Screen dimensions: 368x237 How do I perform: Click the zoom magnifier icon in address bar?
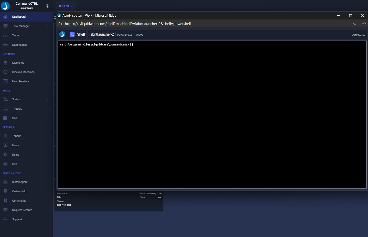tap(355, 24)
